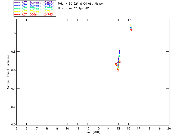Click the red square data point above 1.0
The image size is (174, 139).
click(x=130, y=30)
